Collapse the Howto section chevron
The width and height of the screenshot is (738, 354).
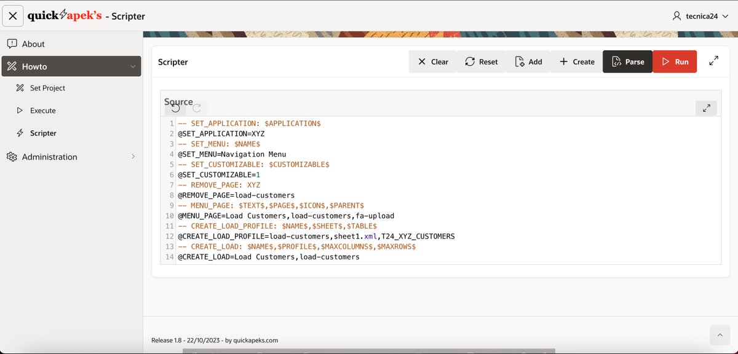133,66
